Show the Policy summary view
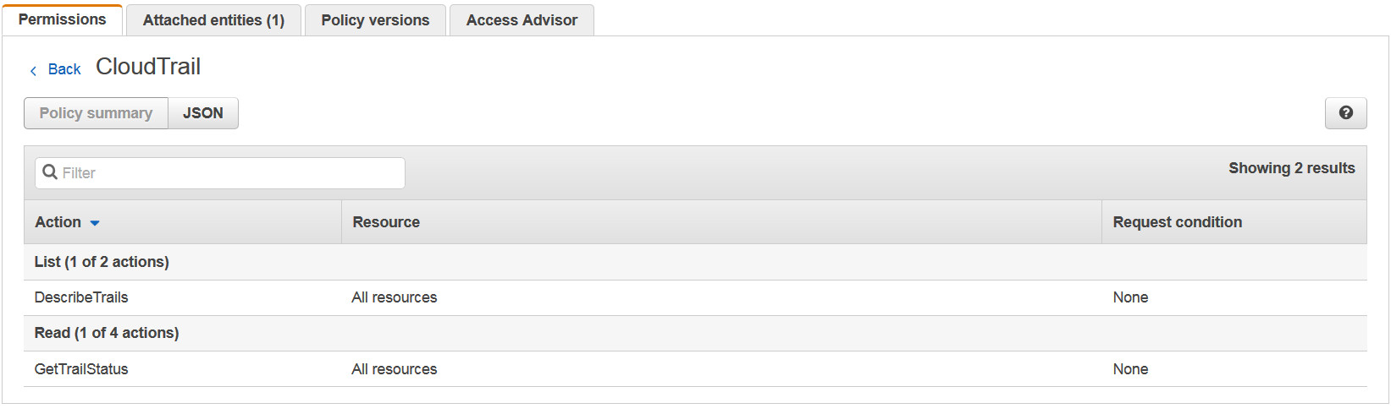The image size is (1391, 414). pos(96,113)
